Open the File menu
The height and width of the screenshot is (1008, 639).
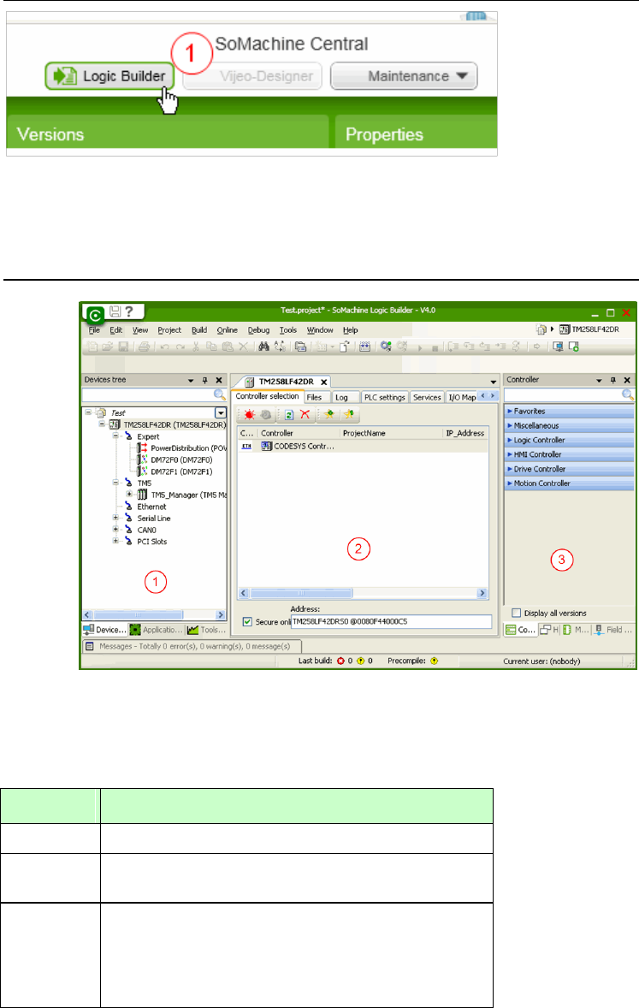(x=94, y=329)
